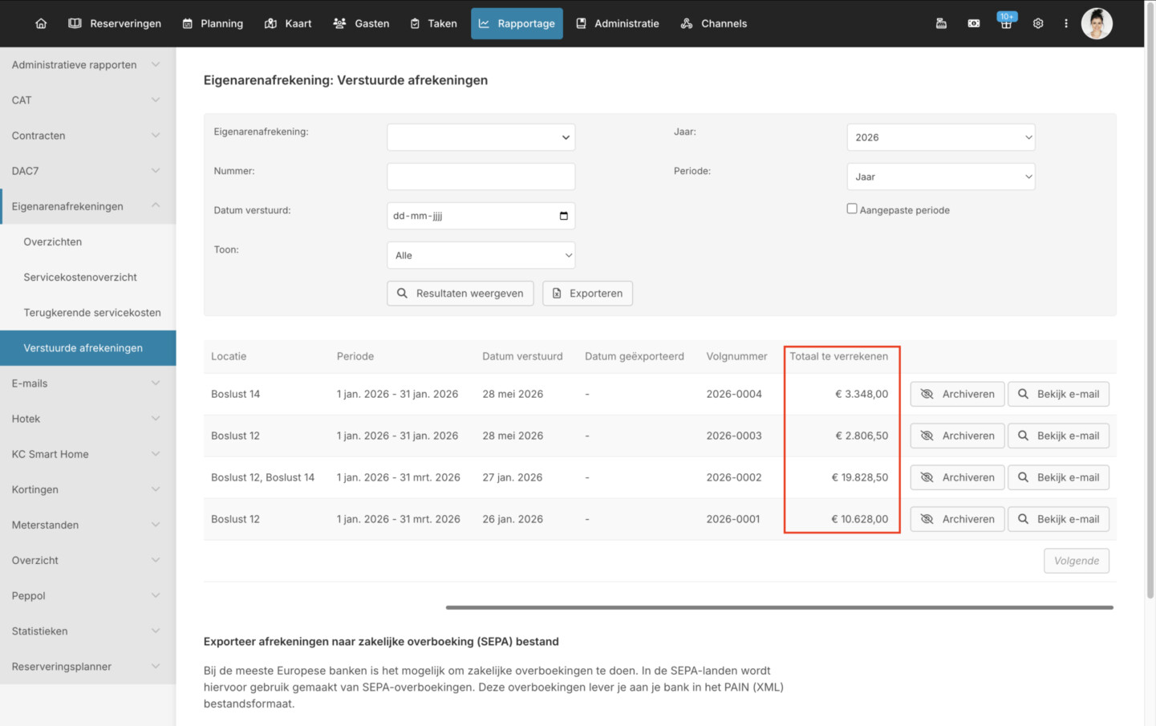Archive statement 2026-0001 for Boslust 12
The image size is (1156, 726).
[957, 519]
